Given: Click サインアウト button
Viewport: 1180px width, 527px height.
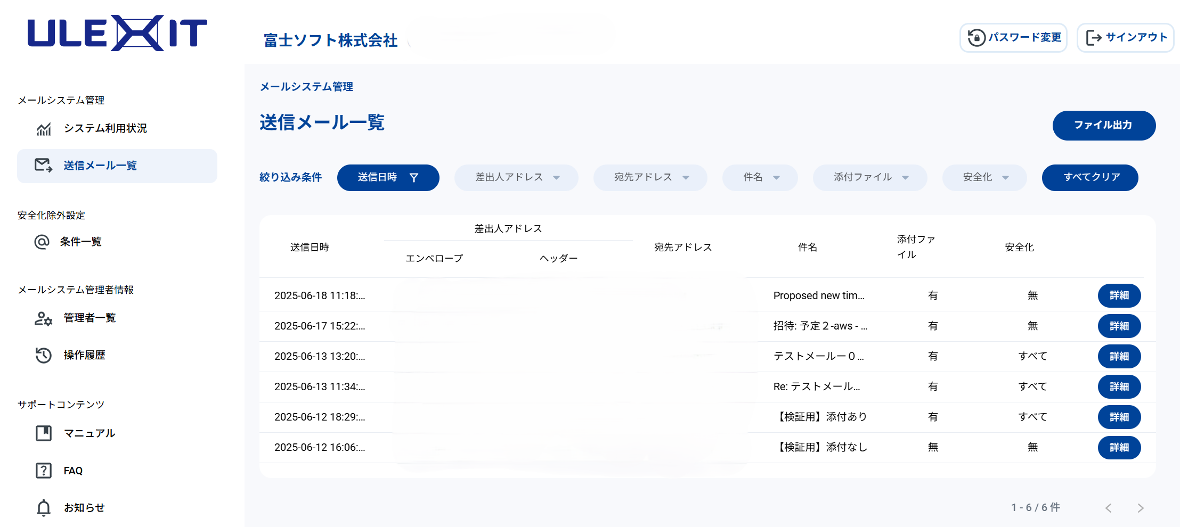Looking at the screenshot, I should tap(1126, 37).
